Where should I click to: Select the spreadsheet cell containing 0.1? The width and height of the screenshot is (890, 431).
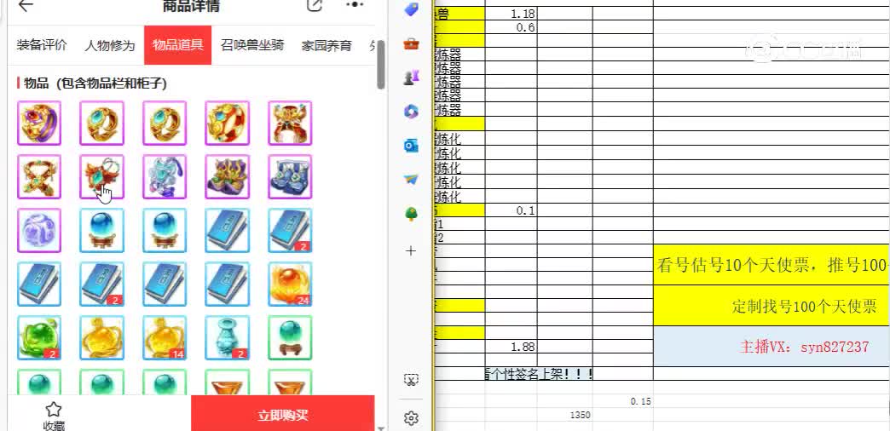click(511, 210)
